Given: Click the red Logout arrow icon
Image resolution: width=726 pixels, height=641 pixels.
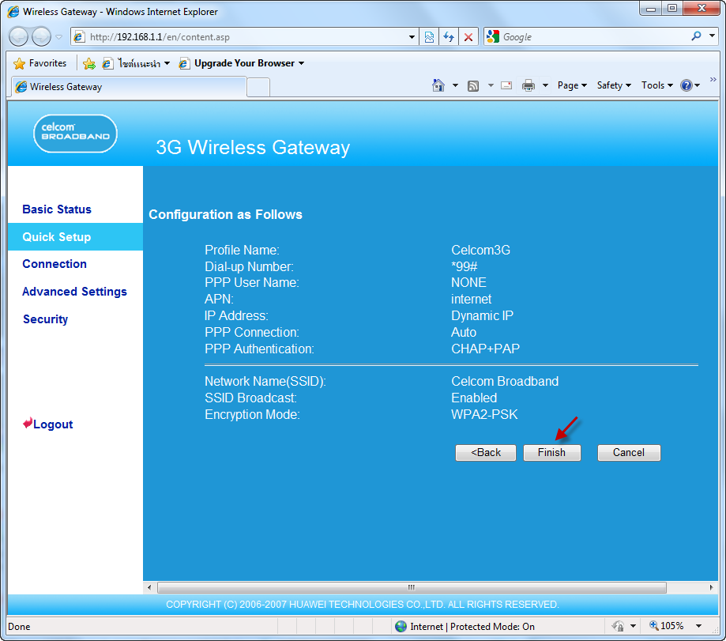Looking at the screenshot, I should (28, 423).
